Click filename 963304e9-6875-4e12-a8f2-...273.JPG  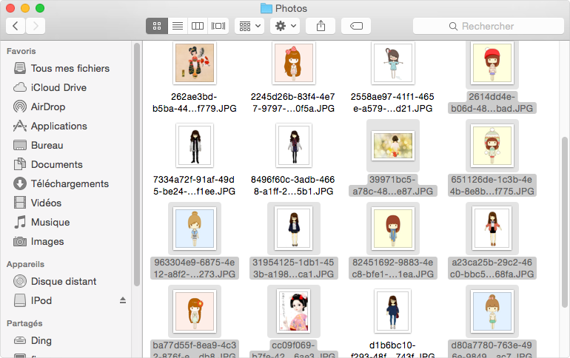(195, 268)
